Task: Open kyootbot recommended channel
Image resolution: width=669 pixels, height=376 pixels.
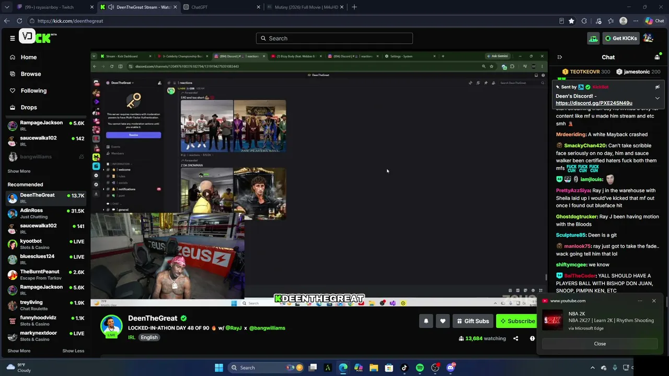Action: 45,244
